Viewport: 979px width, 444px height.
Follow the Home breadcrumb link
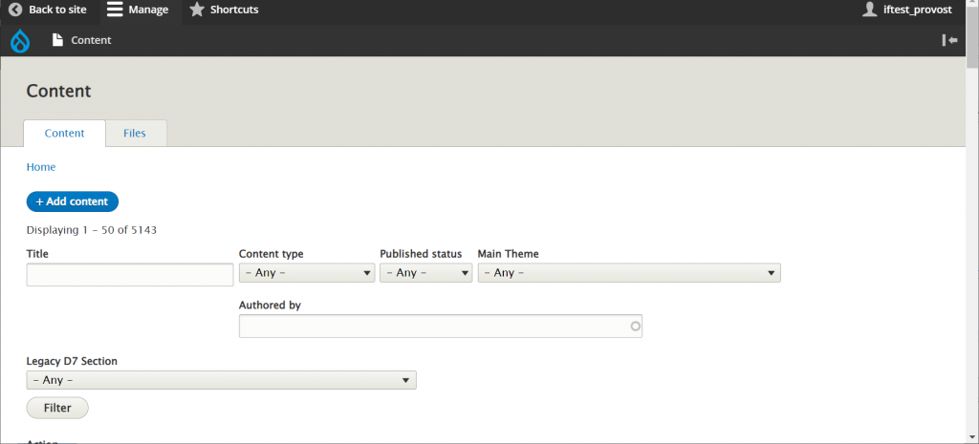pyautogui.click(x=40, y=167)
